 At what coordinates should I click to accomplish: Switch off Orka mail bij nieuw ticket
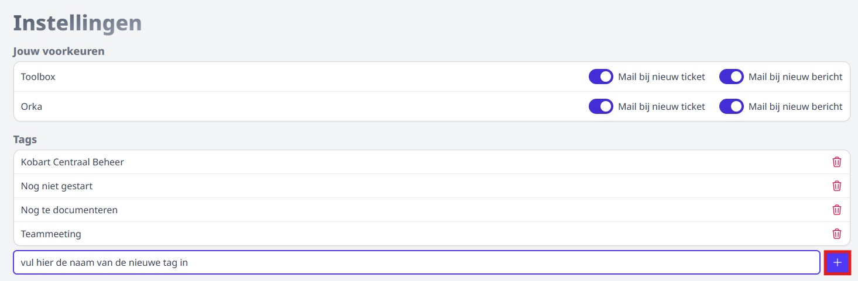point(600,106)
